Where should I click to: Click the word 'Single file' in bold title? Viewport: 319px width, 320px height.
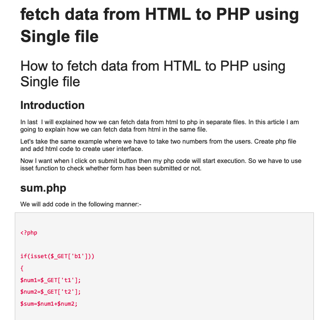[x=60, y=36]
